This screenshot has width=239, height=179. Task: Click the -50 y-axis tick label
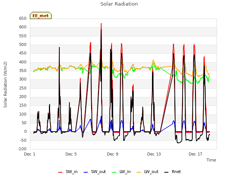click(22, 140)
